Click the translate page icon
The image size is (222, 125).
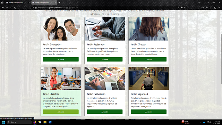[x=182, y=8]
